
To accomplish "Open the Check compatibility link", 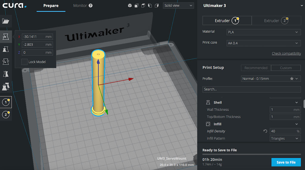I will click(286, 54).
